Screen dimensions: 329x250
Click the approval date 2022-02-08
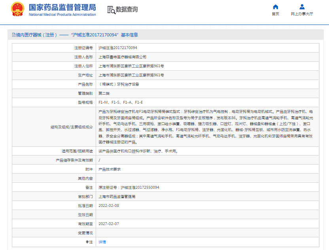[x=108, y=205]
